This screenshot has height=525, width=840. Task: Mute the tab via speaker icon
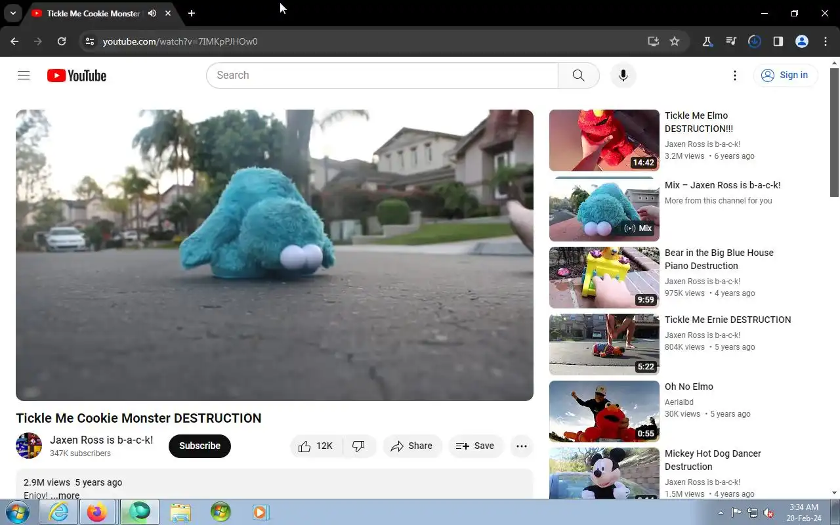(152, 13)
